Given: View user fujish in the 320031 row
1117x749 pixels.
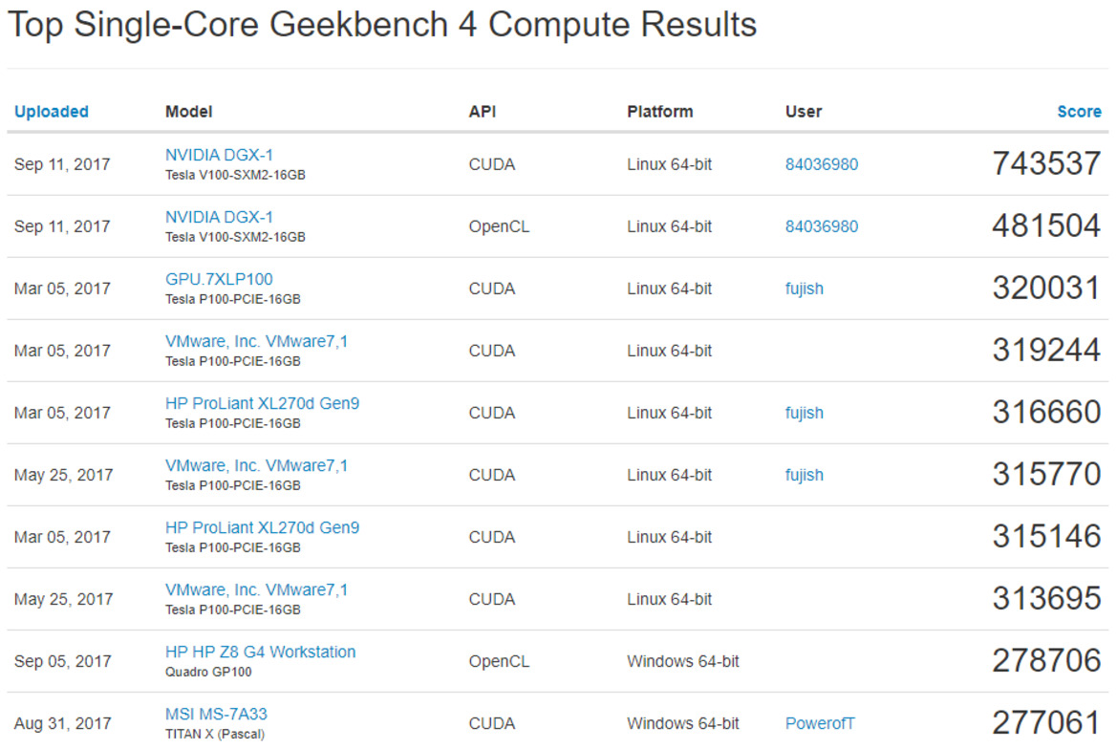Looking at the screenshot, I should point(805,289).
